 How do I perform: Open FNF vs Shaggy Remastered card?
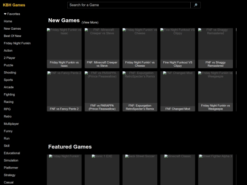coord(215,48)
